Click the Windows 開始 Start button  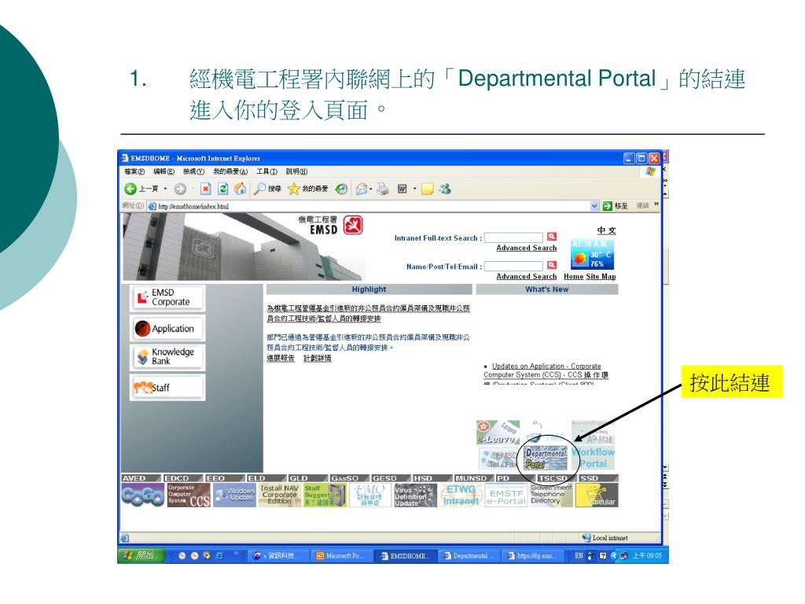click(140, 555)
